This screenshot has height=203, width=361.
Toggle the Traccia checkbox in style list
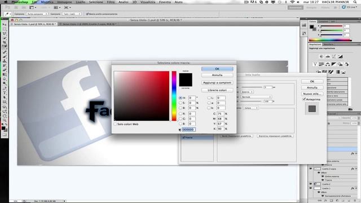click(184, 138)
